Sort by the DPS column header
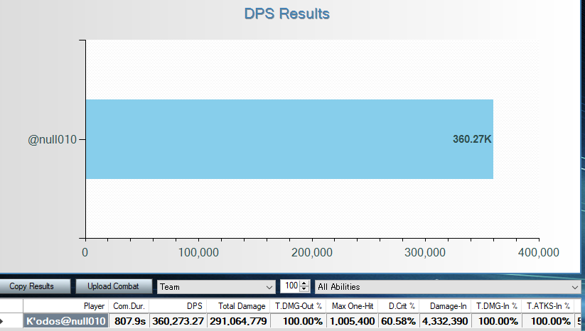Image resolution: width=585 pixels, height=331 pixels. 178,306
